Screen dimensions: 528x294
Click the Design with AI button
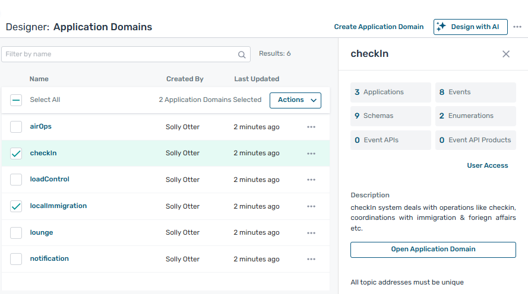(x=470, y=27)
